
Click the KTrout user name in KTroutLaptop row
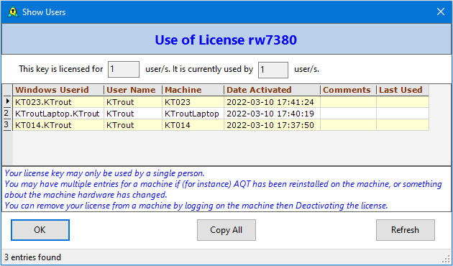pos(133,114)
